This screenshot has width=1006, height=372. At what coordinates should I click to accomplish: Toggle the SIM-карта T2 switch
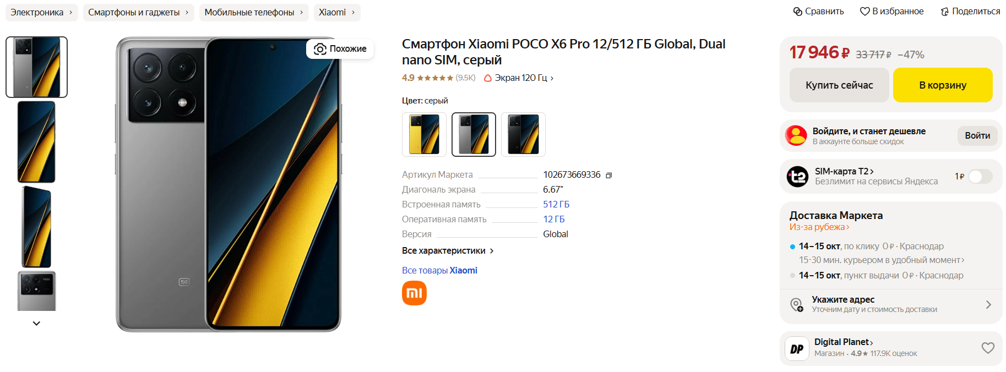tap(980, 176)
